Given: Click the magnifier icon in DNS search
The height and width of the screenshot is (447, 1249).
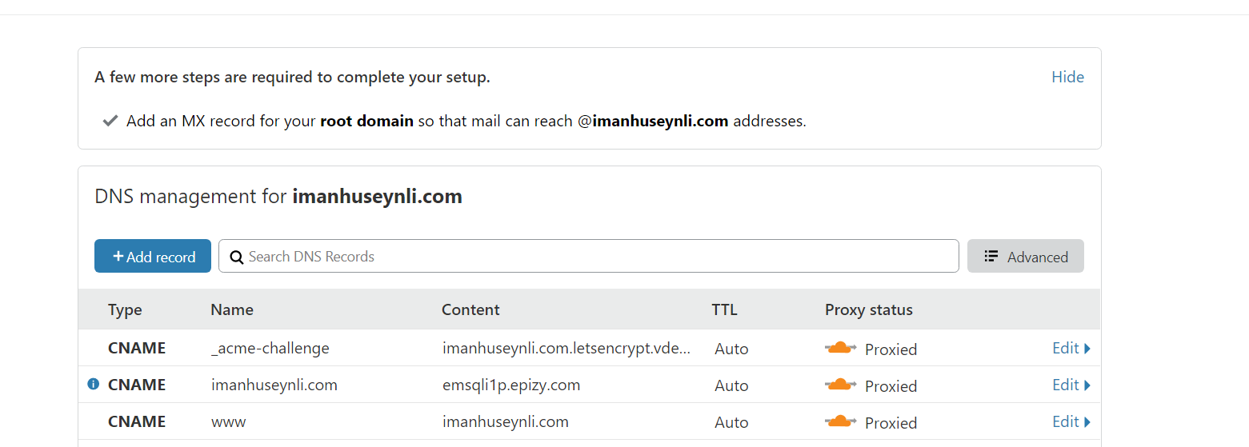Looking at the screenshot, I should pos(237,257).
